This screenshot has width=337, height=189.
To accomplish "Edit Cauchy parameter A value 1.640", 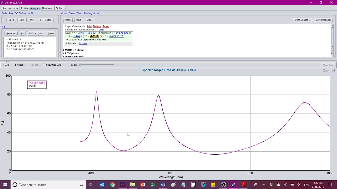I will 76,36.
